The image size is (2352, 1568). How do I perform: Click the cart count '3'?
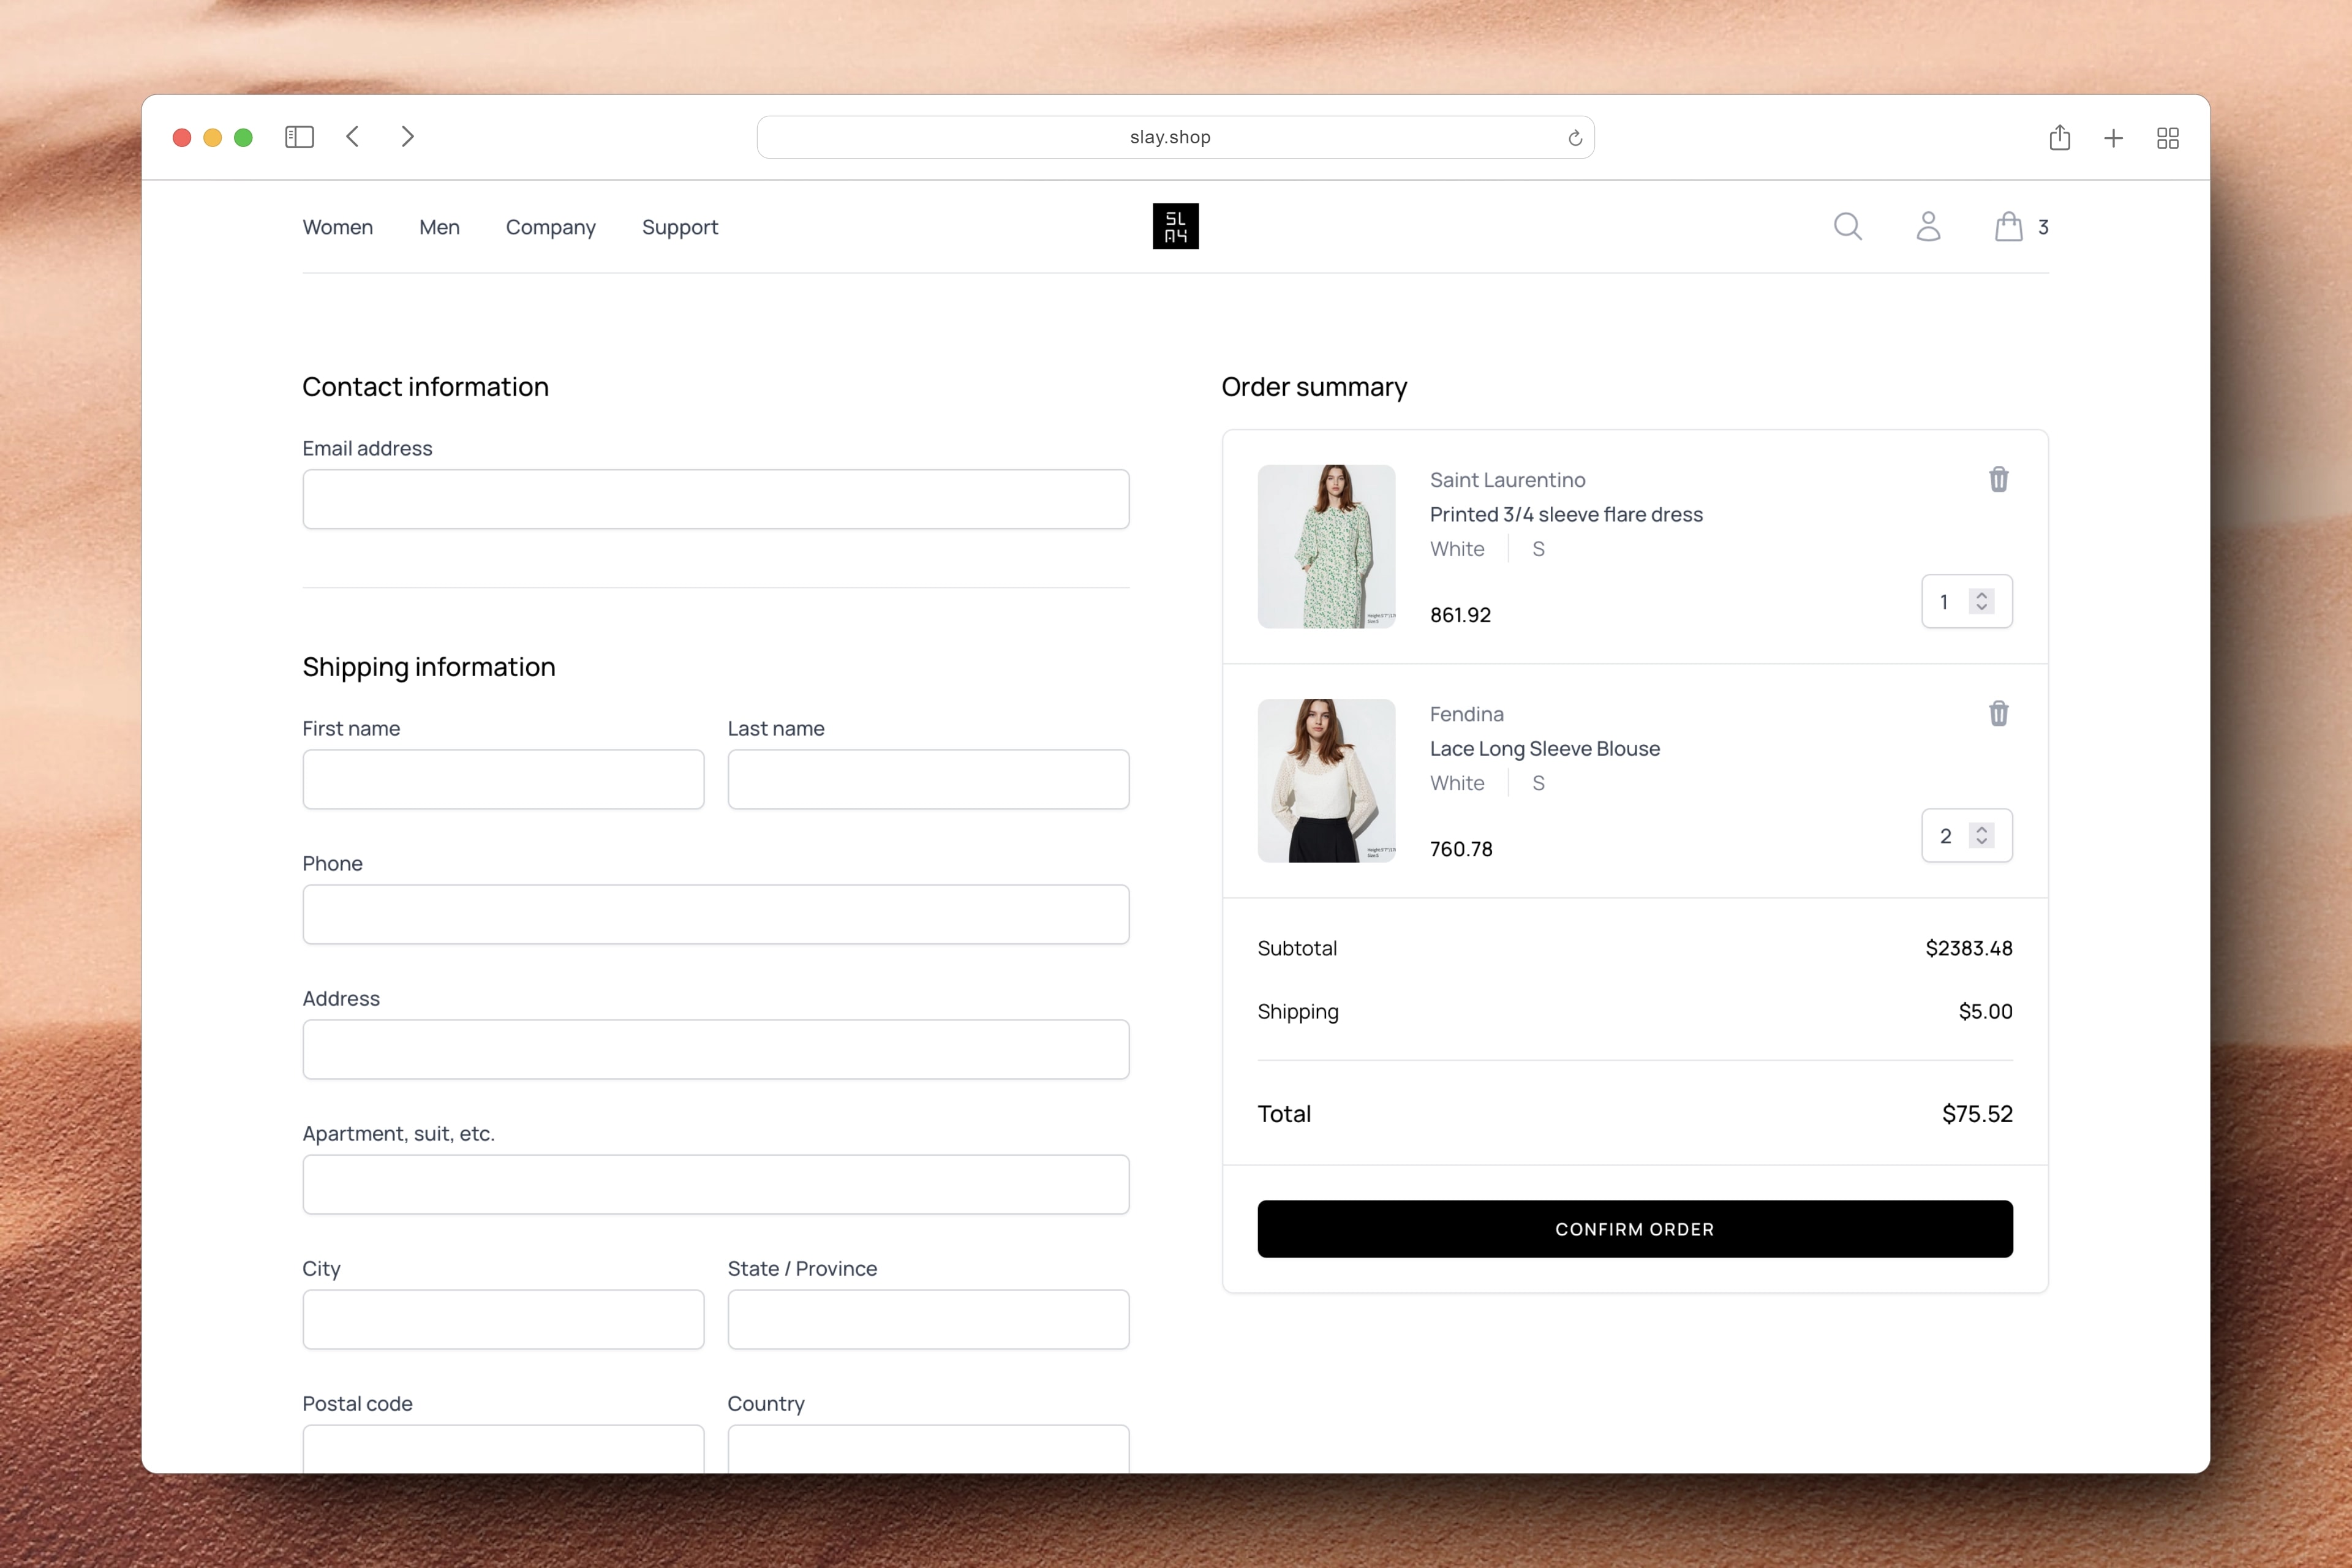pyautogui.click(x=2042, y=227)
